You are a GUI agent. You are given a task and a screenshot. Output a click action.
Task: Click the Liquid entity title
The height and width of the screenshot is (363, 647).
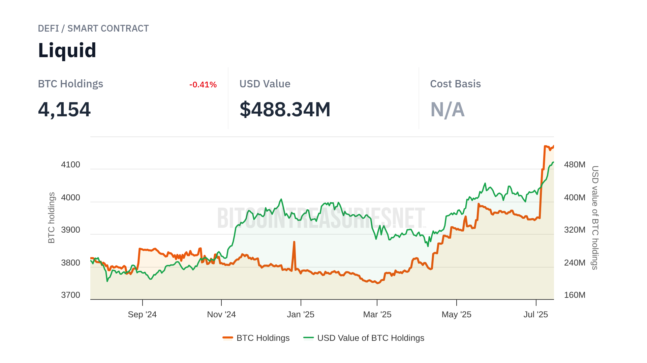tap(67, 50)
